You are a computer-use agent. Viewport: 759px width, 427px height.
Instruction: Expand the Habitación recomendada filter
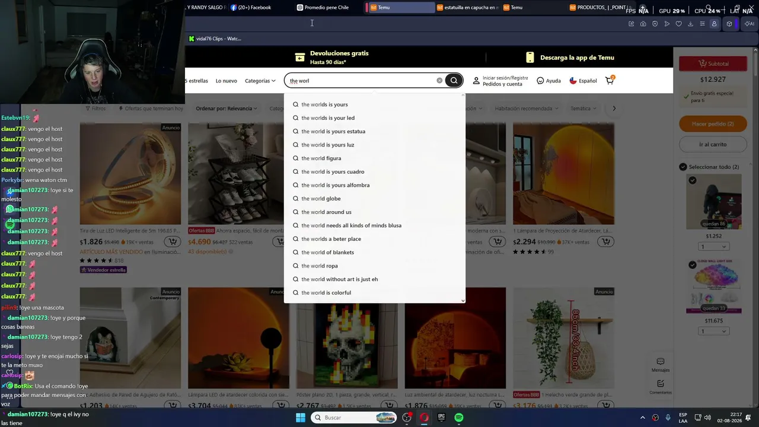click(526, 109)
